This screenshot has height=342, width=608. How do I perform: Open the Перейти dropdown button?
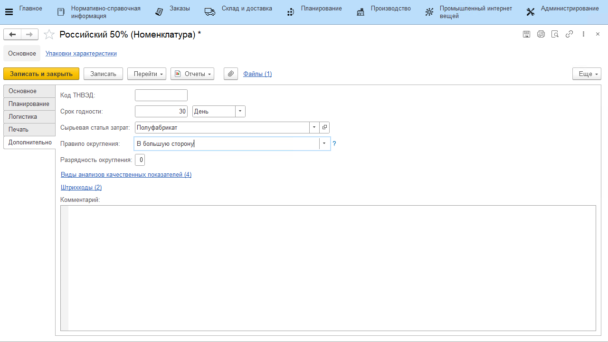coord(146,74)
